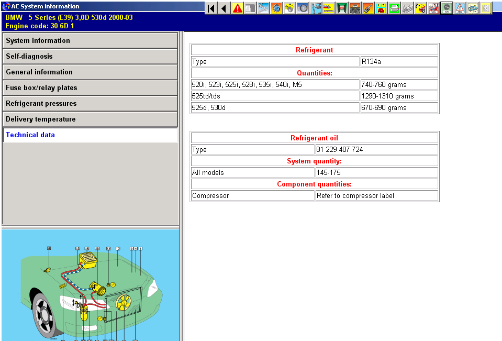Click the yellow compressor in the diagram

98,288
